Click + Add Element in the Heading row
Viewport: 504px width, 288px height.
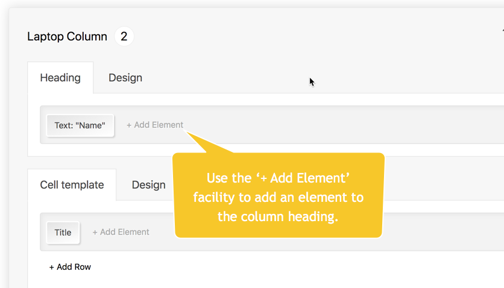click(x=155, y=125)
